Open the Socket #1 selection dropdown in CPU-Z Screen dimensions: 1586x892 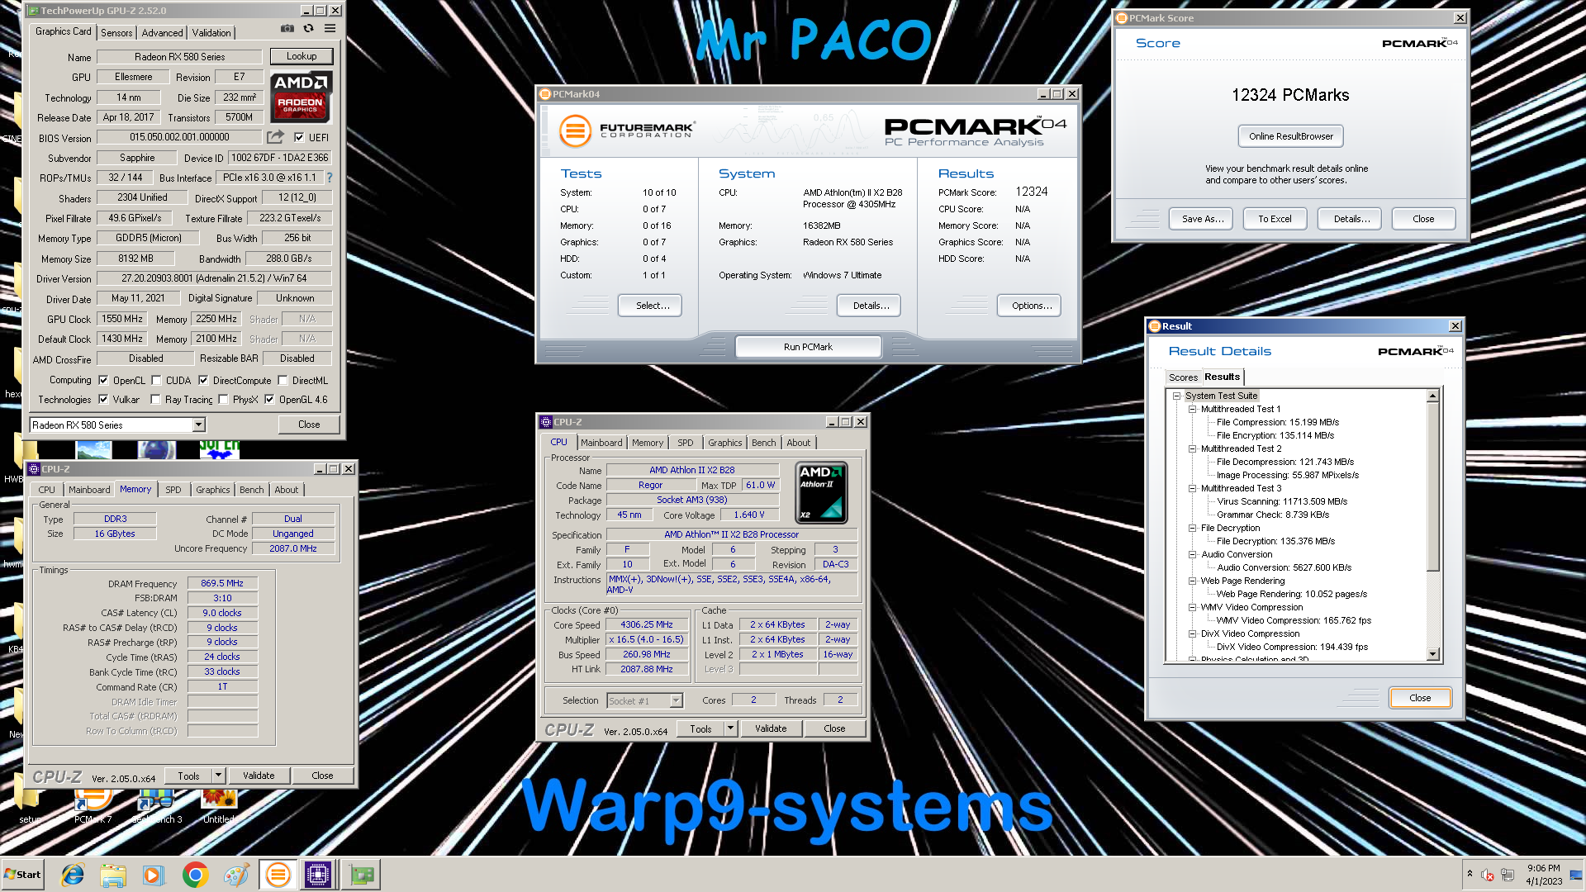(x=676, y=700)
